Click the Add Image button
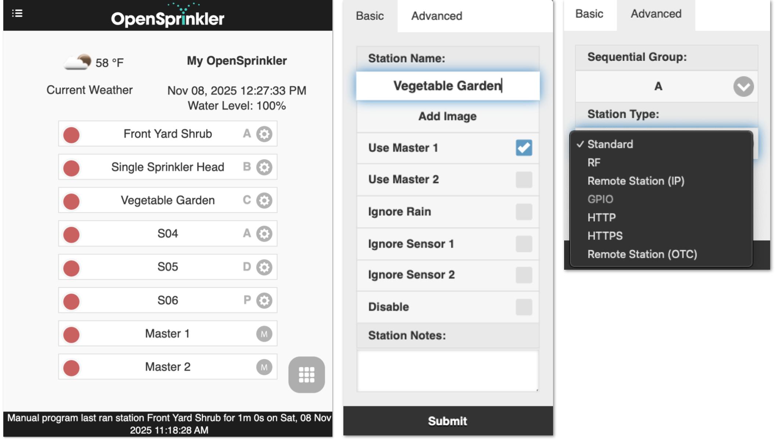Viewport: 776px width, 440px height. pos(447,116)
